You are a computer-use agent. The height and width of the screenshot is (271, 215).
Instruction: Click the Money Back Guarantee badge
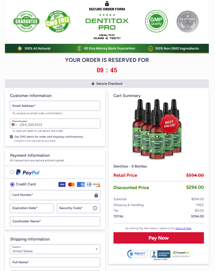(x=26, y=21)
